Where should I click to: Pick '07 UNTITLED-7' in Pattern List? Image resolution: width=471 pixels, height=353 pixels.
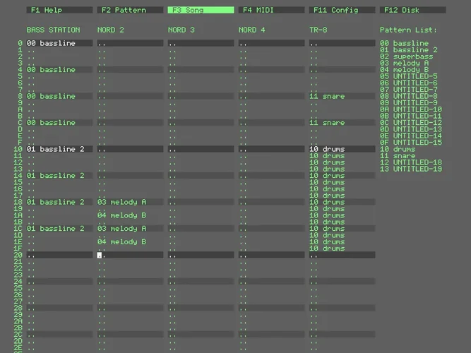pos(409,89)
